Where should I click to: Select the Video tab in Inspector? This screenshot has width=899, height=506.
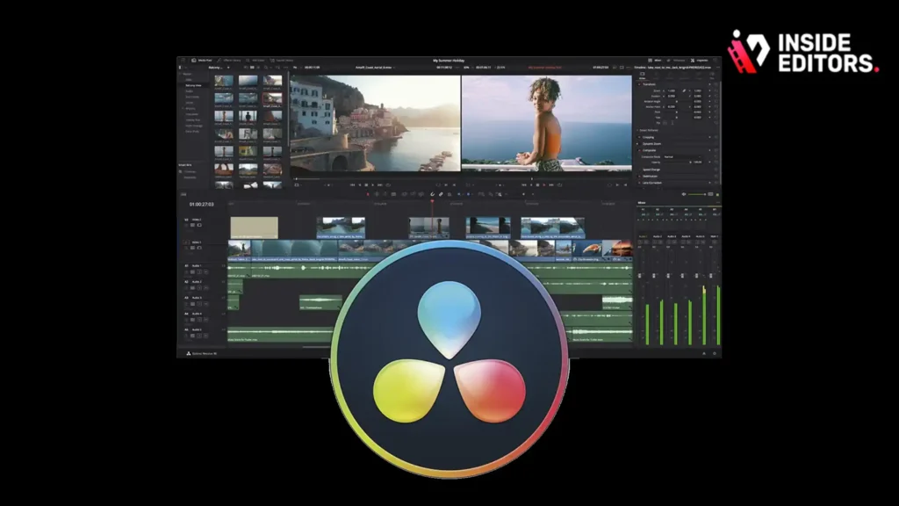click(642, 76)
